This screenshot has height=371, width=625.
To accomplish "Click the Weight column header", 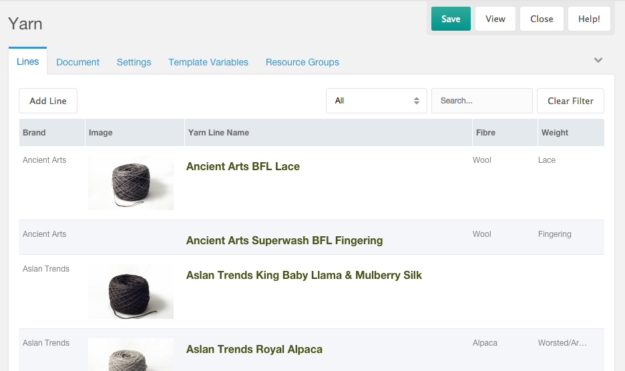I will [x=571, y=133].
